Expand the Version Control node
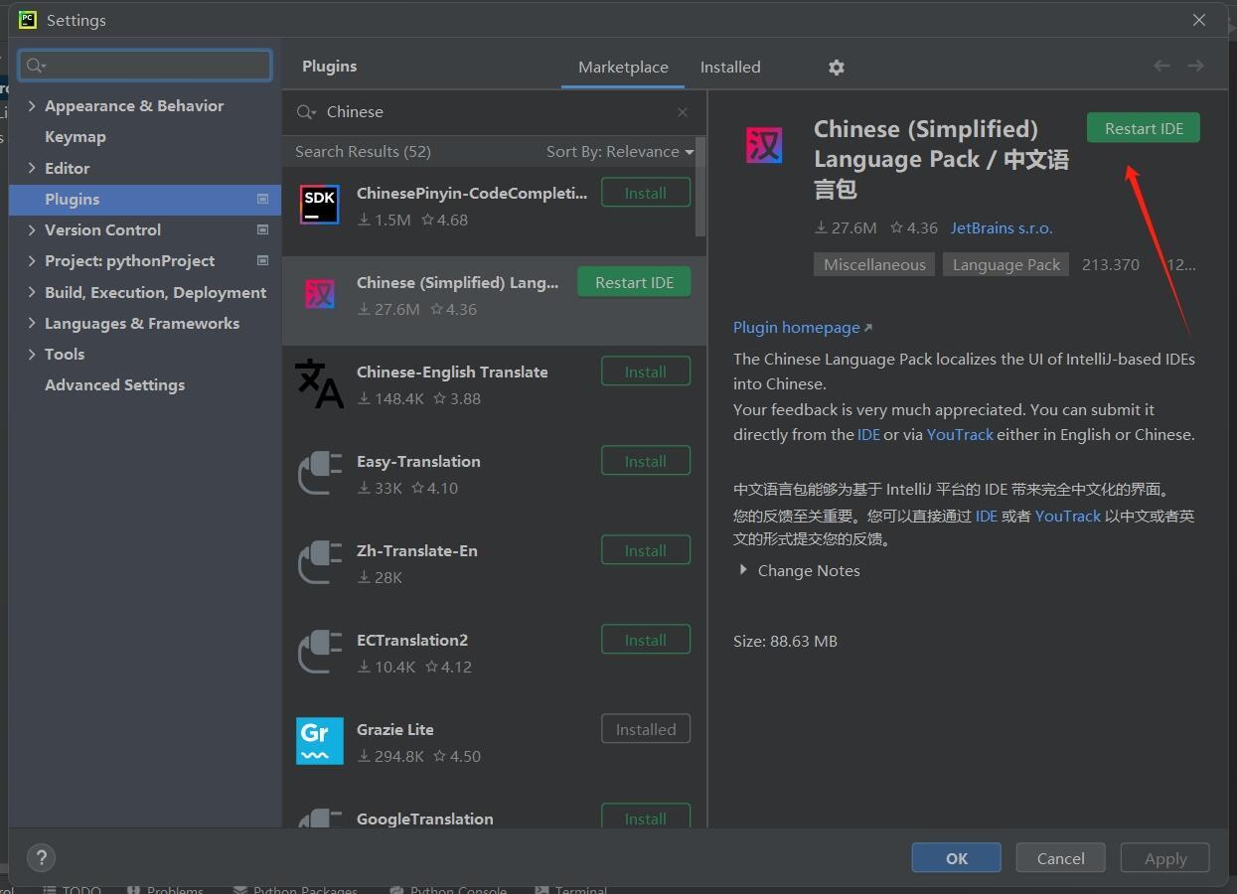1237x894 pixels. click(32, 229)
